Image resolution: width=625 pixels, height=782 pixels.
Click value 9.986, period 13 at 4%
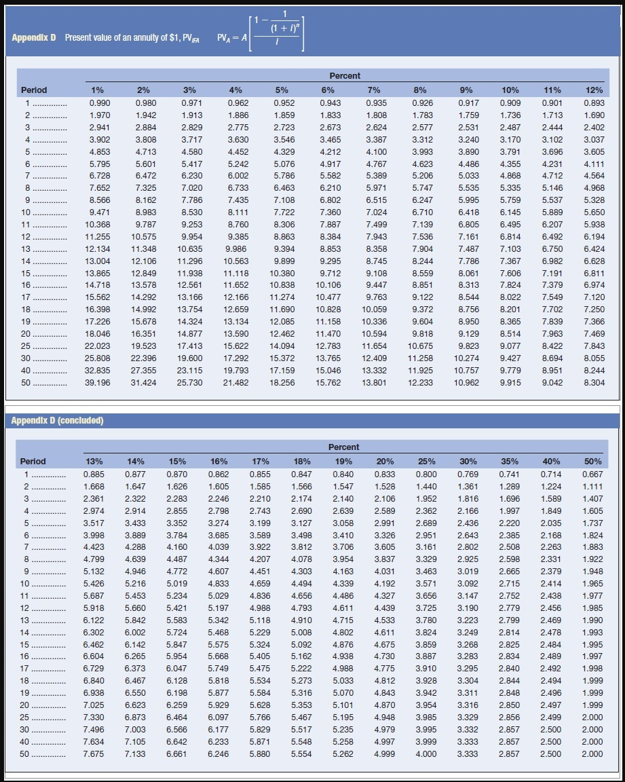(235, 249)
